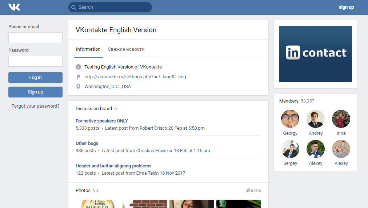The image size is (368, 208).
Task: Open Georgy's member avatar
Action: (290, 119)
